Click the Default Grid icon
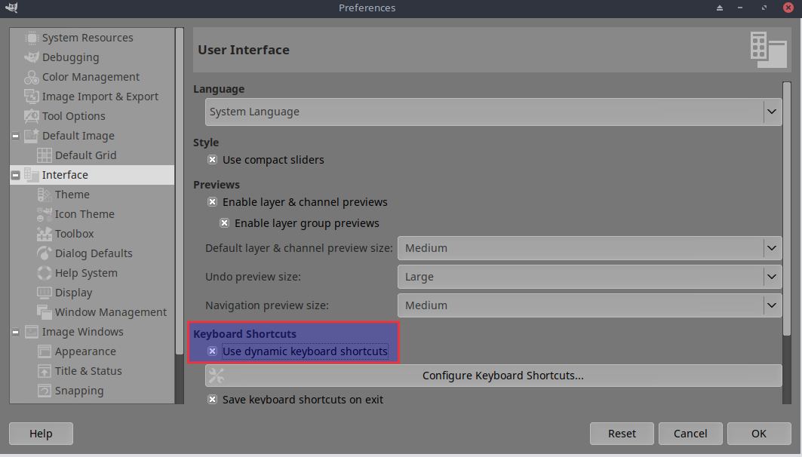 44,155
